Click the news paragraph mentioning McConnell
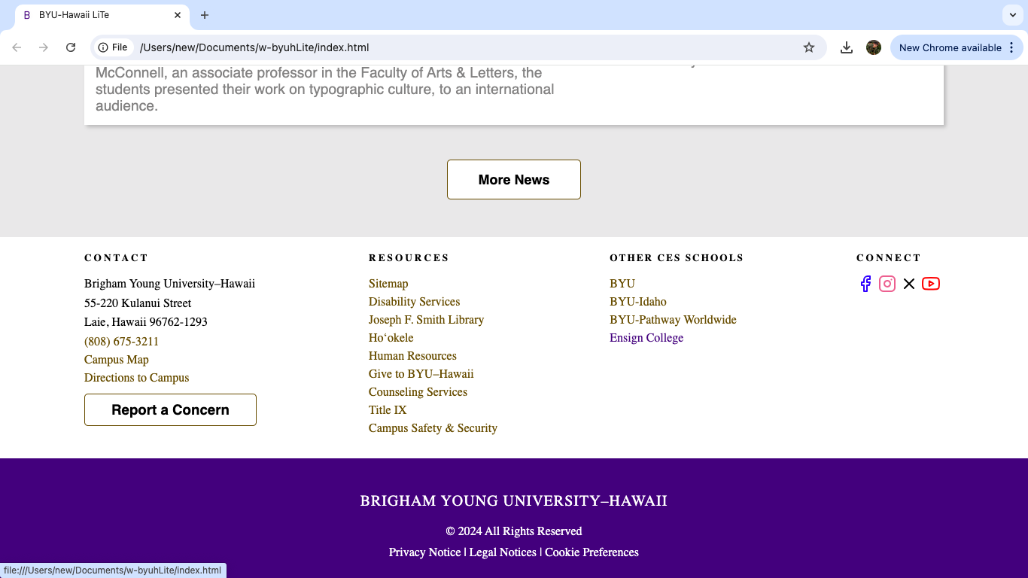The height and width of the screenshot is (578, 1028). click(325, 90)
